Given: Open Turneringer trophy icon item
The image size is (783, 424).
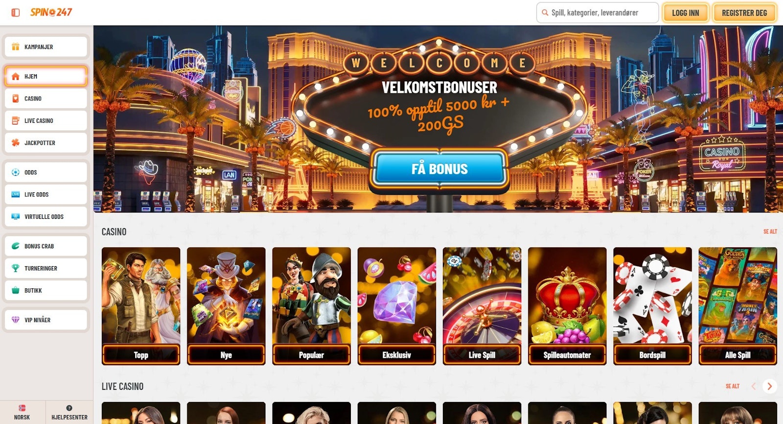Looking at the screenshot, I should click(x=16, y=268).
